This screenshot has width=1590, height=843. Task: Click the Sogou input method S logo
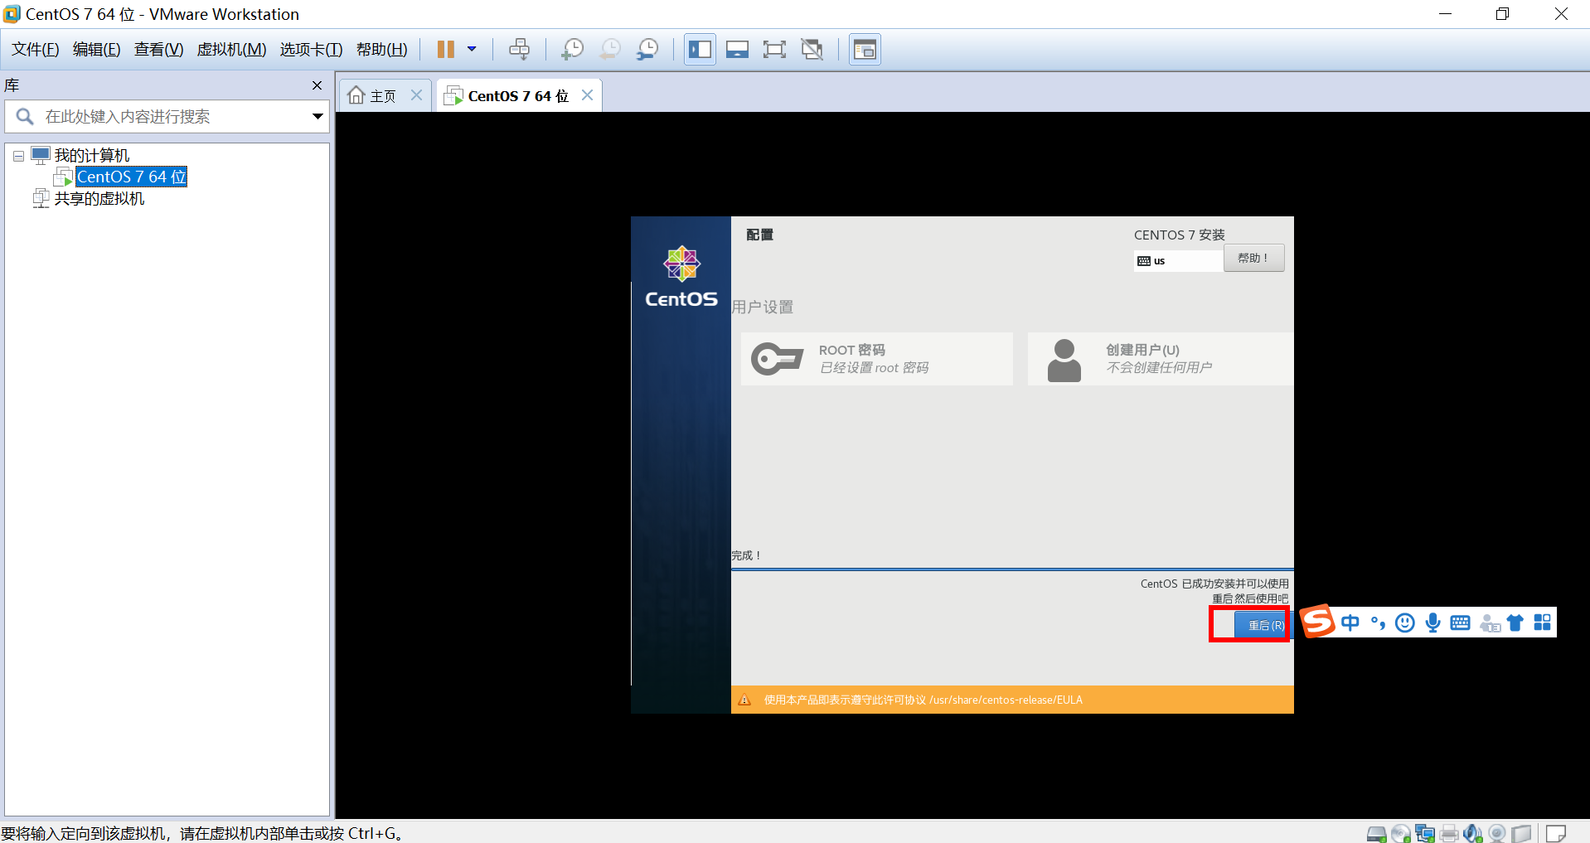click(1317, 621)
